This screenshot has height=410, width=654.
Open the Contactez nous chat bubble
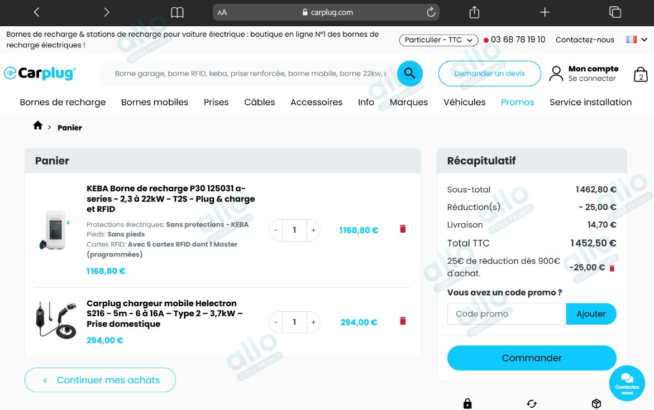point(627,383)
